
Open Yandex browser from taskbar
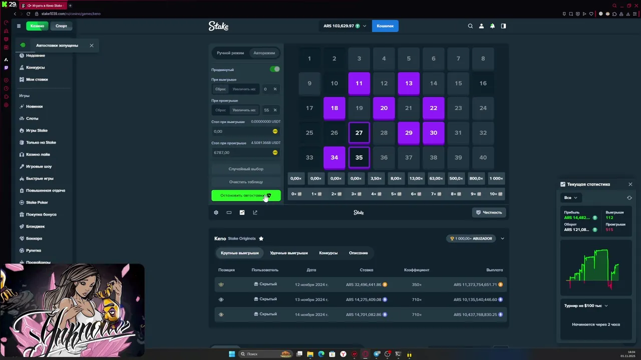coord(343,354)
